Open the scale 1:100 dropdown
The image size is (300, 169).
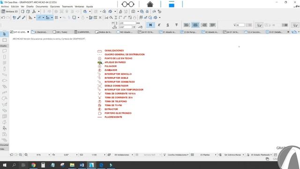(x=105, y=155)
